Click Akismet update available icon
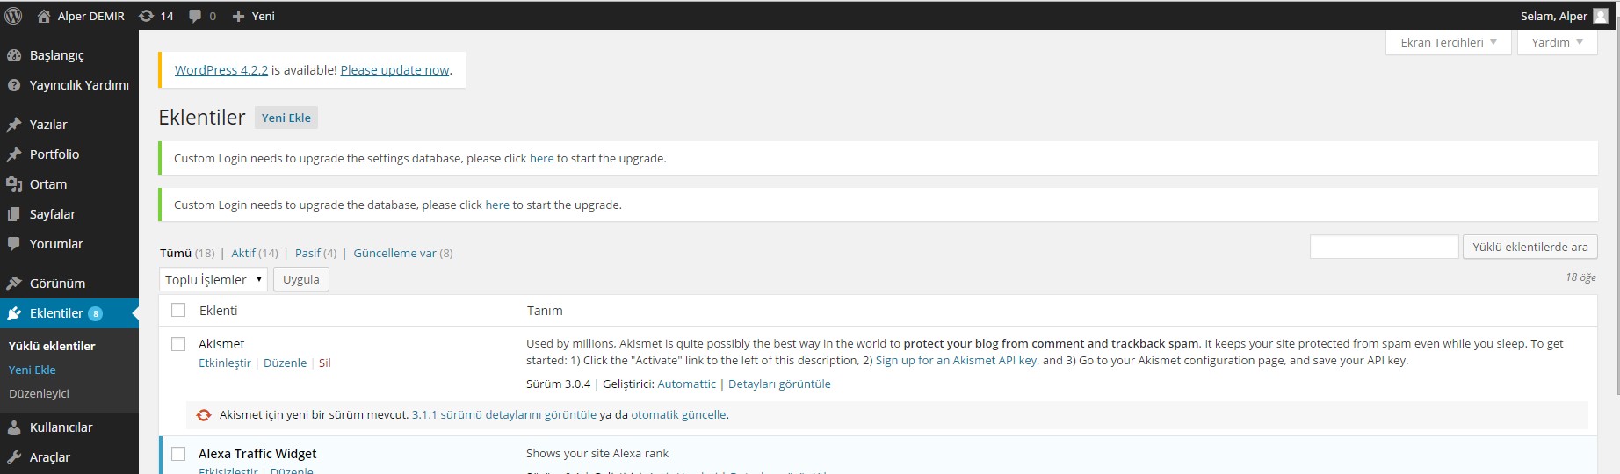This screenshot has width=1620, height=474. 204,415
